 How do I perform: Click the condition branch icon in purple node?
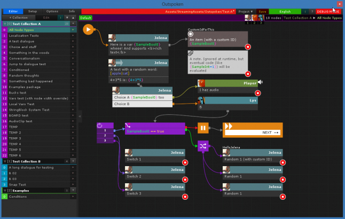tap(128, 126)
